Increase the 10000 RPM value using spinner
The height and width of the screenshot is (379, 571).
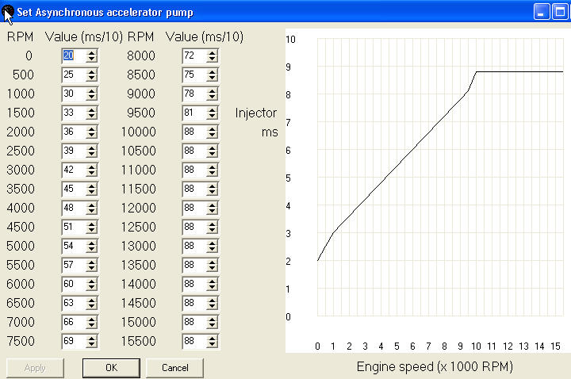(212, 128)
